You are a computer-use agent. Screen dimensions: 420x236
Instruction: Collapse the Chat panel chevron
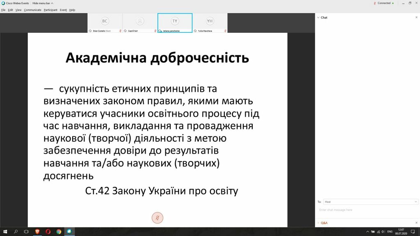pos(318,17)
